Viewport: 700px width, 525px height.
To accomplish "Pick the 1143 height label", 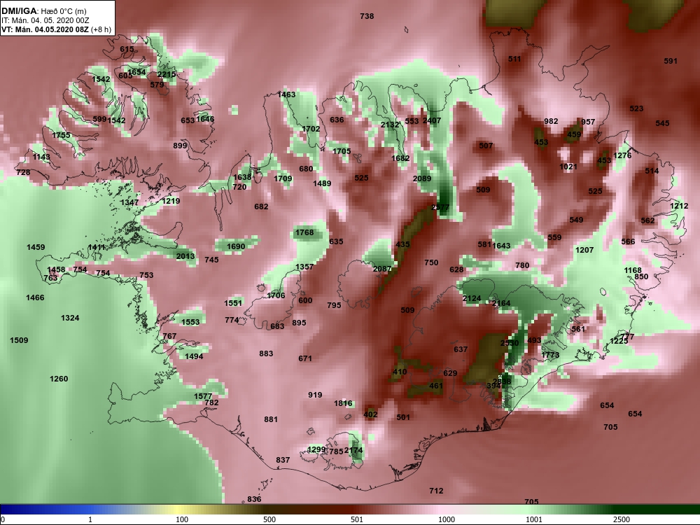I will coord(41,157).
